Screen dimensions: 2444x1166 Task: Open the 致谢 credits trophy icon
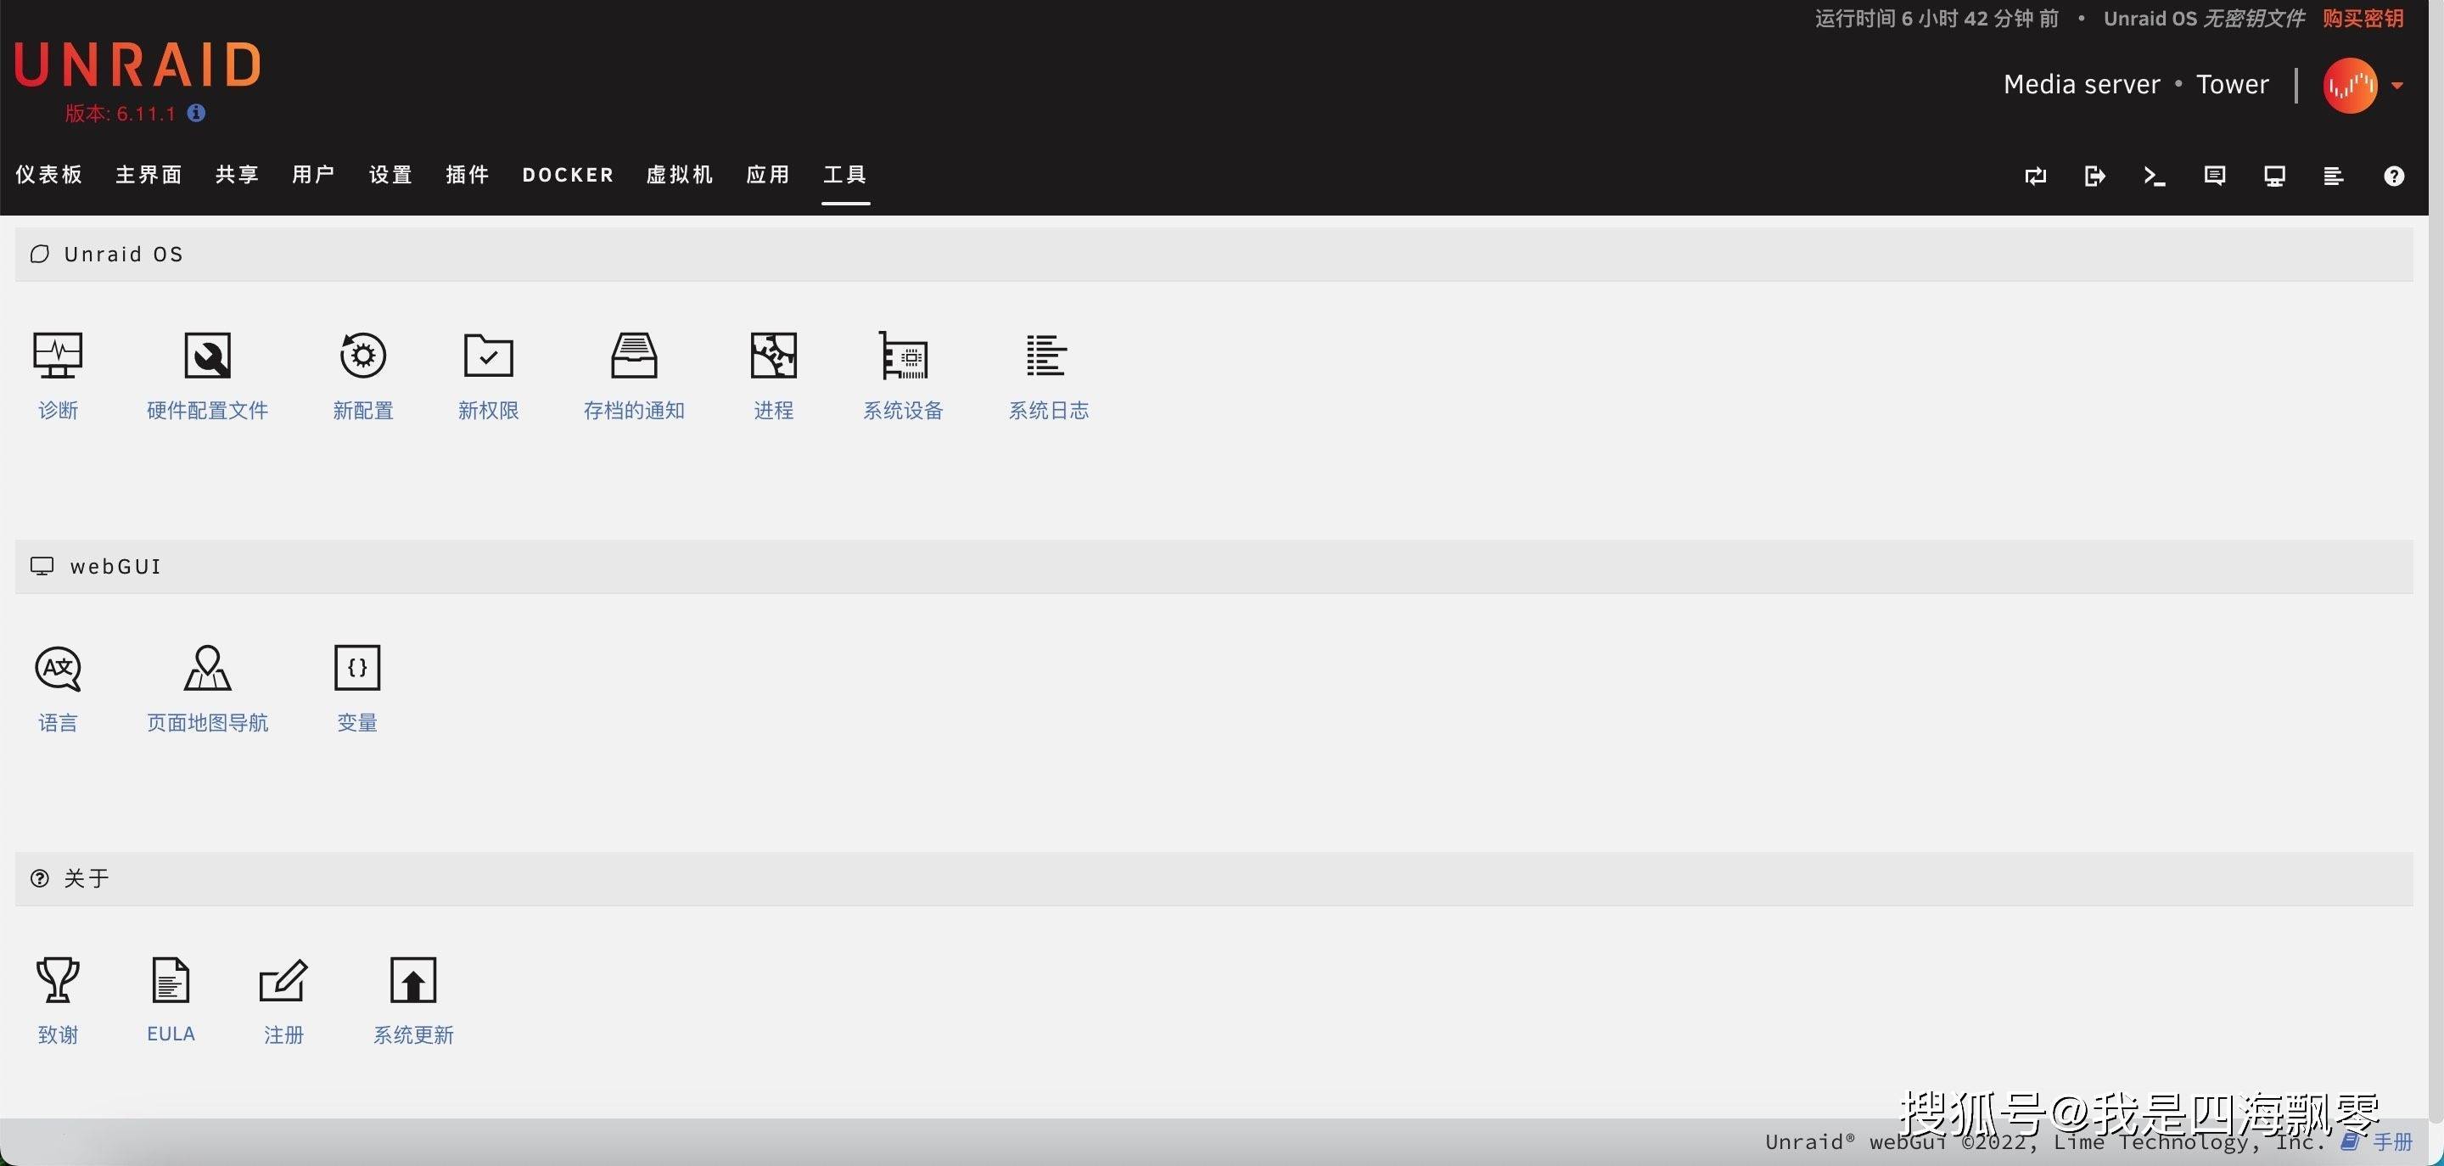coord(58,980)
